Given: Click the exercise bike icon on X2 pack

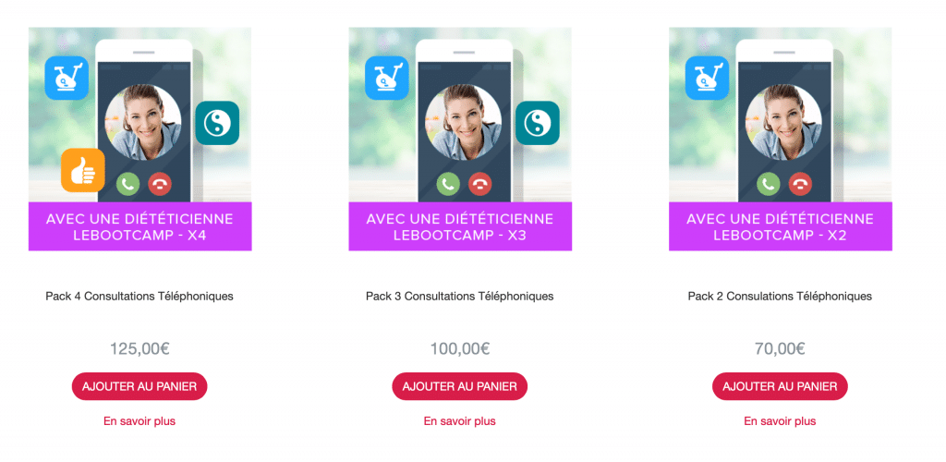Looking at the screenshot, I should pyautogui.click(x=708, y=78).
